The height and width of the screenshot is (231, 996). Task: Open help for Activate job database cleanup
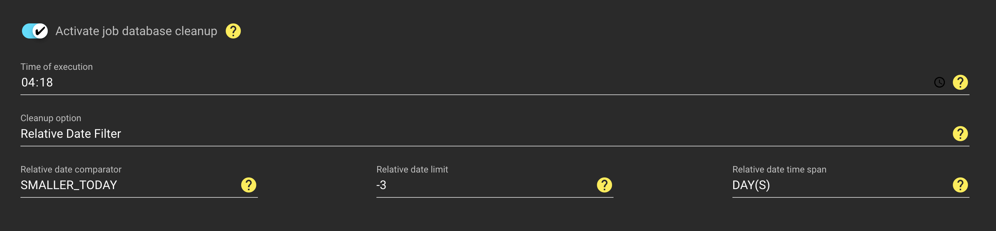pos(233,31)
